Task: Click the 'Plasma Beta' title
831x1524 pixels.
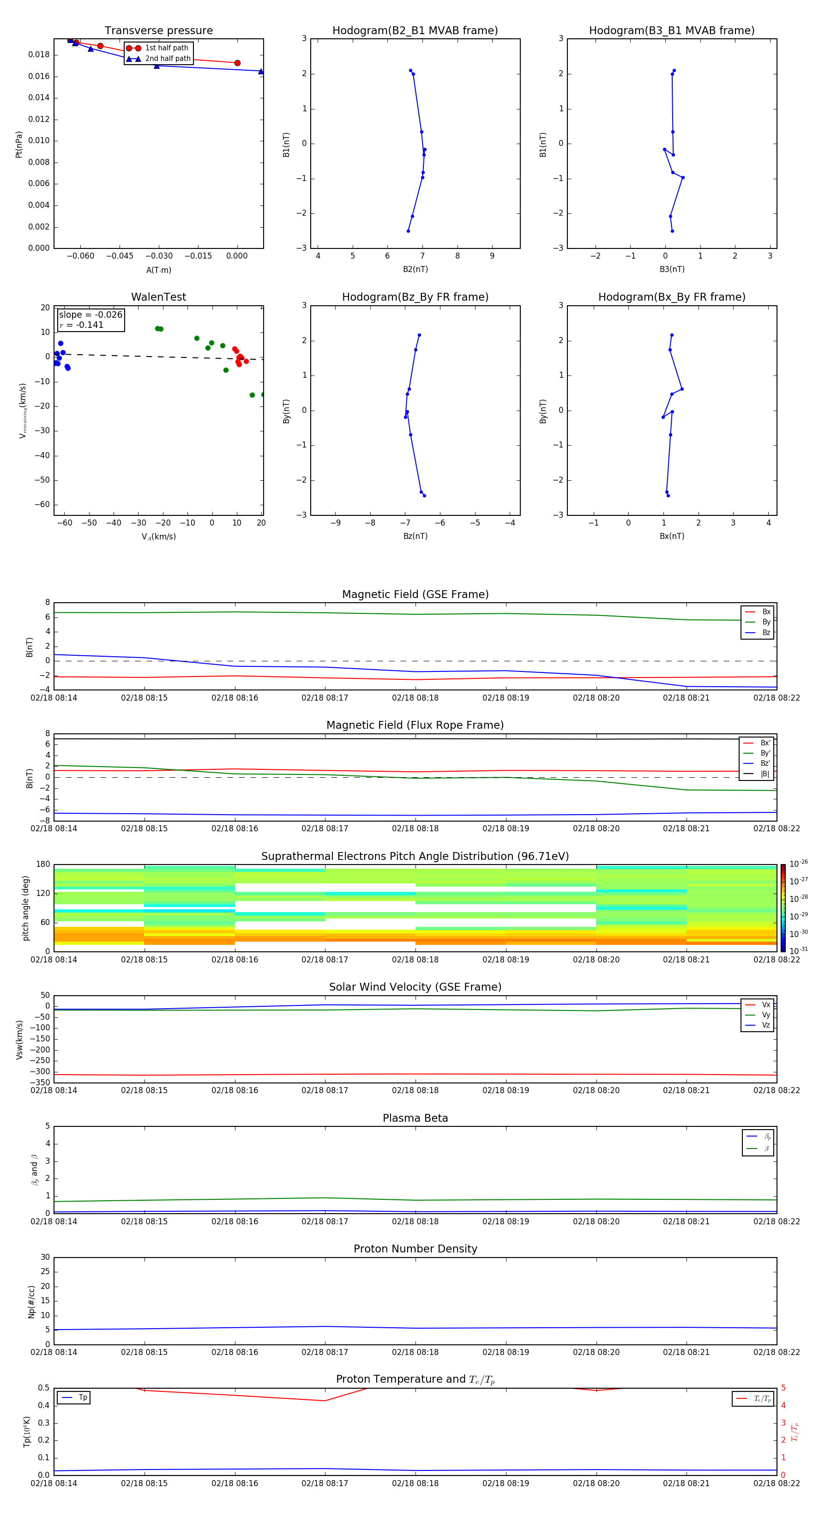Action: coord(415,1119)
